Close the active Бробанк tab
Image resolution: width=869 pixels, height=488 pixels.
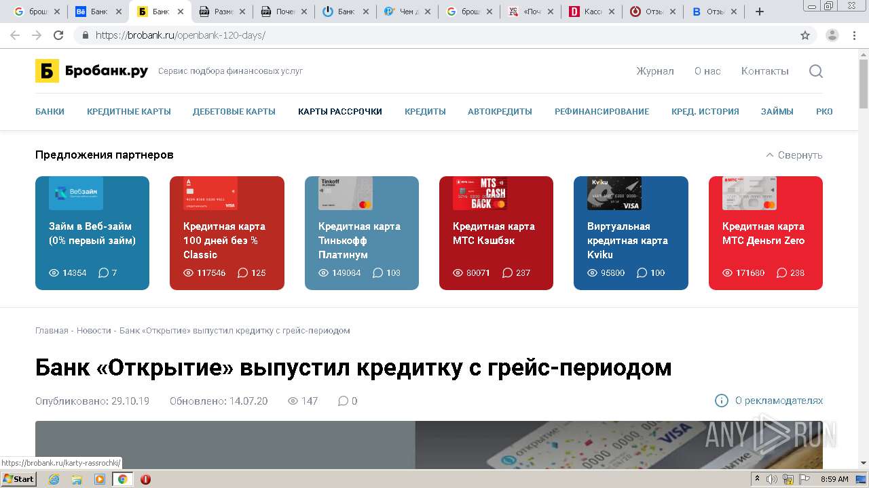pos(181,12)
